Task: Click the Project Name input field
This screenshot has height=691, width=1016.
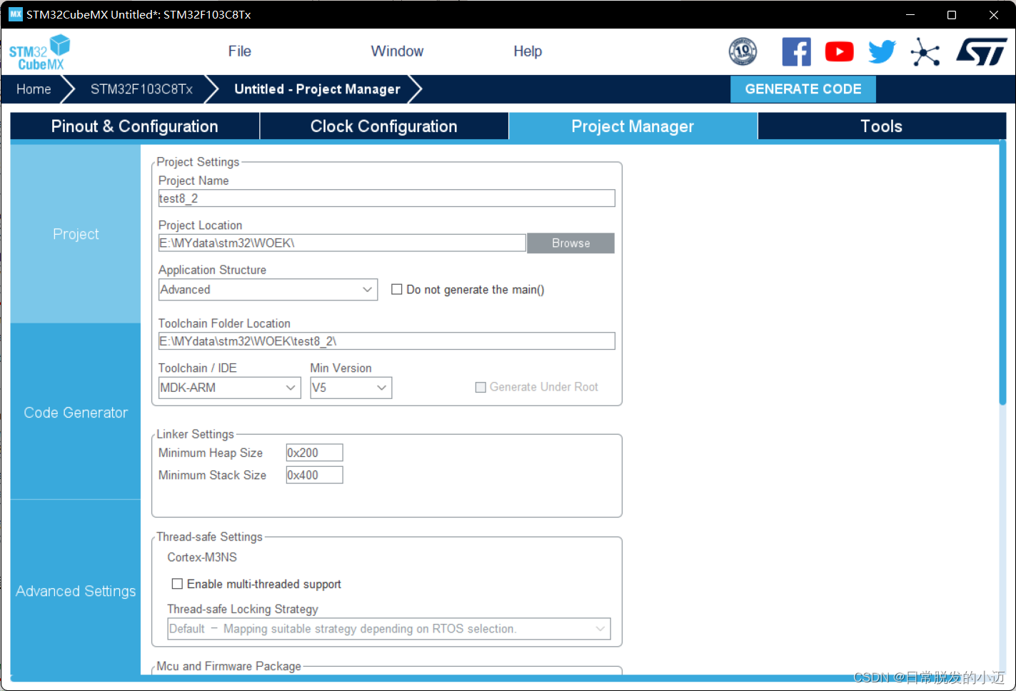Action: pos(386,198)
